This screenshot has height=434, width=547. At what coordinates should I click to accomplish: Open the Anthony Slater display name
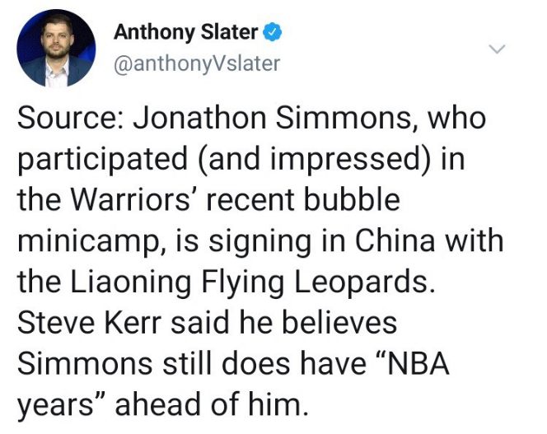coord(185,33)
